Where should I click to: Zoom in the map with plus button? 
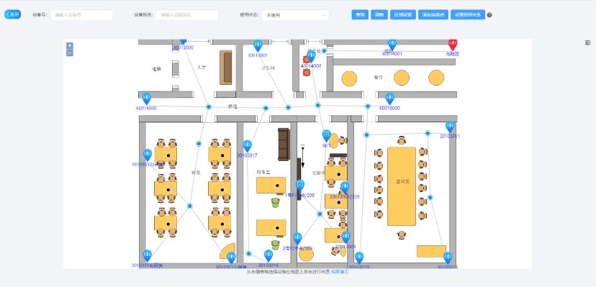pyautogui.click(x=70, y=45)
